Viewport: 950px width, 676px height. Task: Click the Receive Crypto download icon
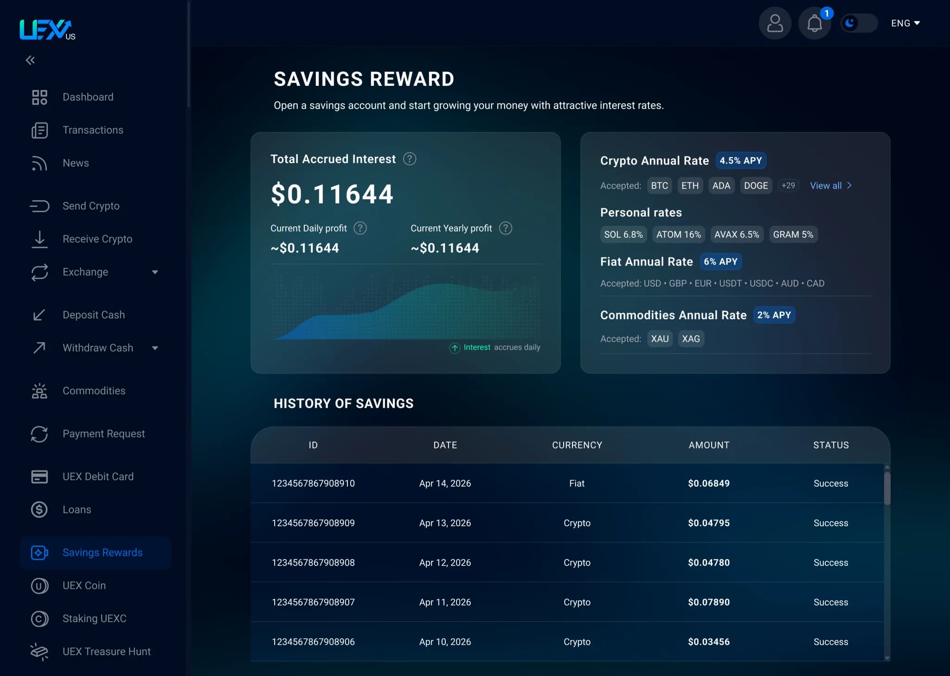pyautogui.click(x=39, y=239)
